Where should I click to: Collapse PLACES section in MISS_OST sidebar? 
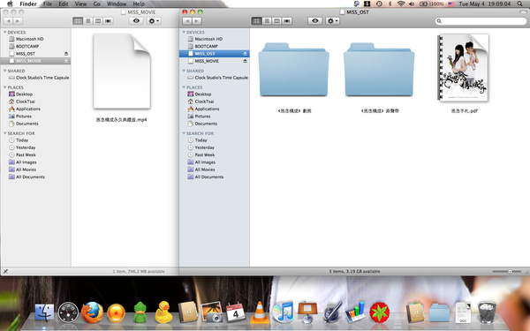[x=184, y=87]
